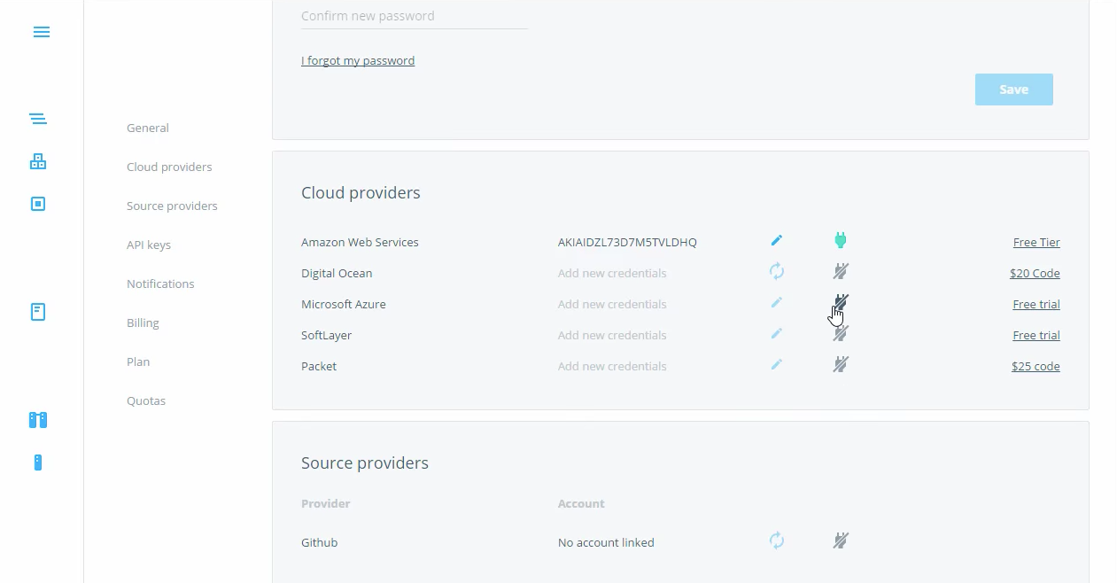This screenshot has width=1117, height=583.
Task: Open the Digital Ocean $20 Code link
Action: tap(1035, 273)
